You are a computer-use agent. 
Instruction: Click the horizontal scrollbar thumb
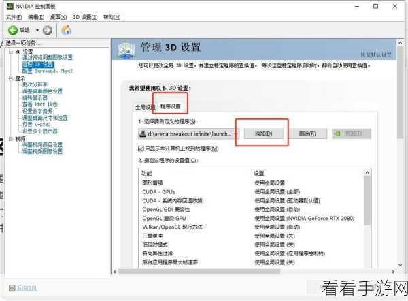(x=199, y=272)
